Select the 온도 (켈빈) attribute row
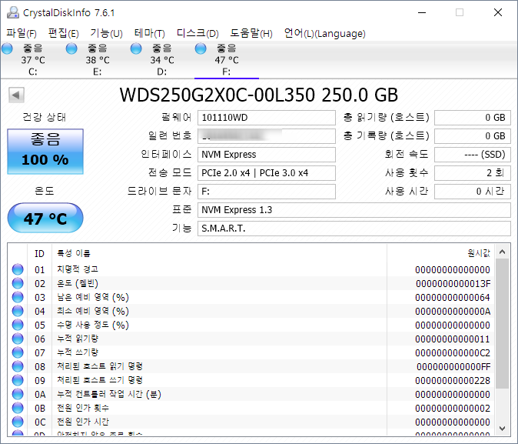 (208, 283)
